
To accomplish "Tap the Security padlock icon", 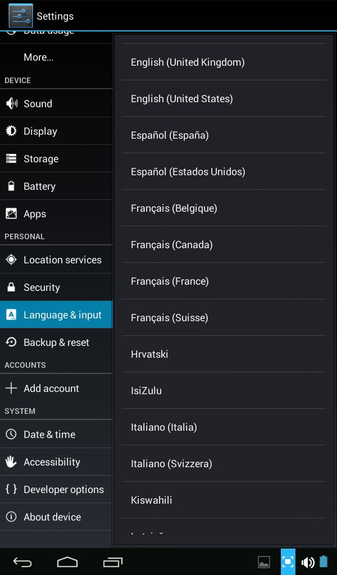I will (11, 287).
